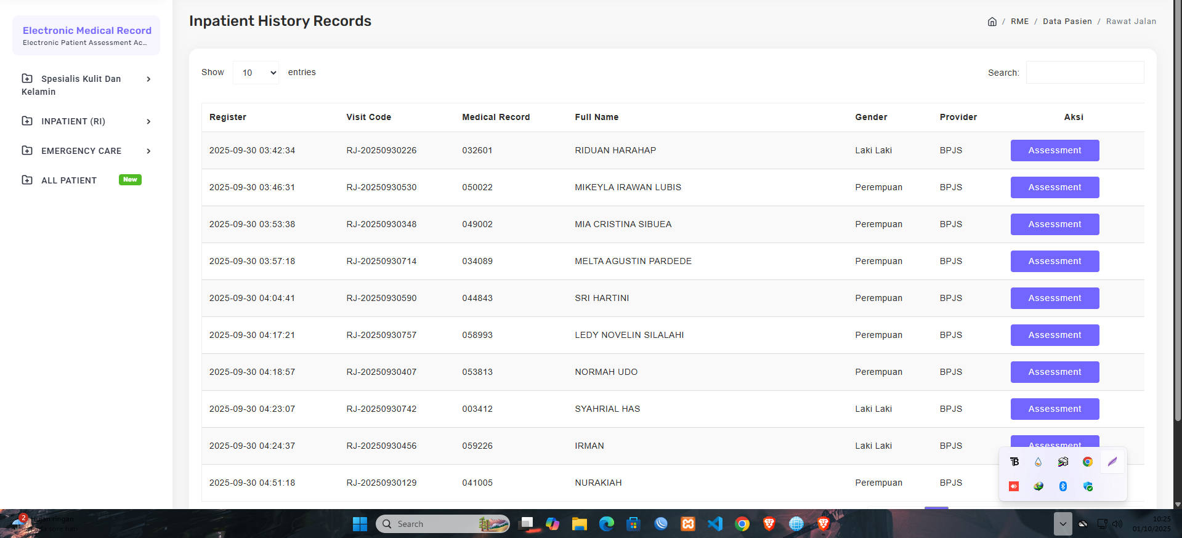Click the home icon in breadcrumb
Viewport: 1182px width, 538px height.
[x=992, y=22]
